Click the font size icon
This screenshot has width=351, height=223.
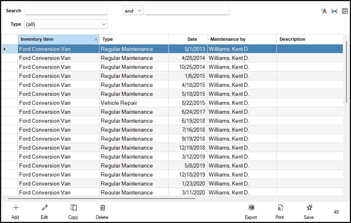[324, 11]
